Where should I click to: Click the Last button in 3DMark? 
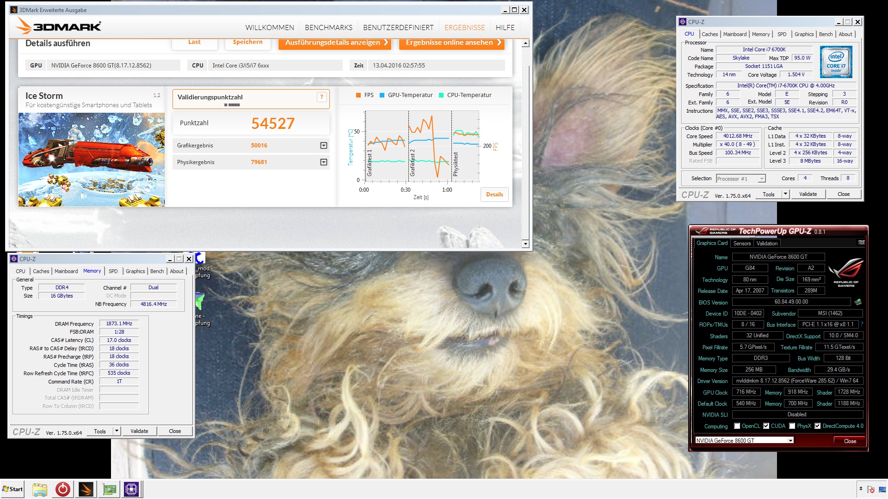point(194,43)
